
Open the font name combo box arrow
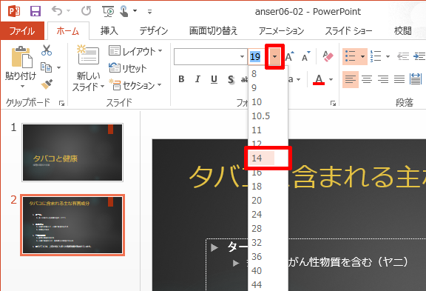click(x=242, y=56)
